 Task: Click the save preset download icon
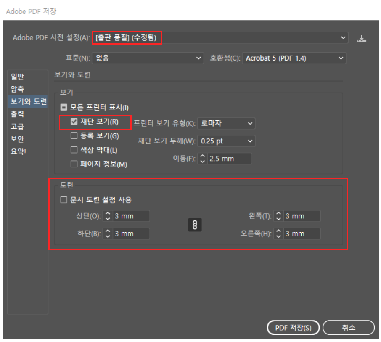point(362,39)
